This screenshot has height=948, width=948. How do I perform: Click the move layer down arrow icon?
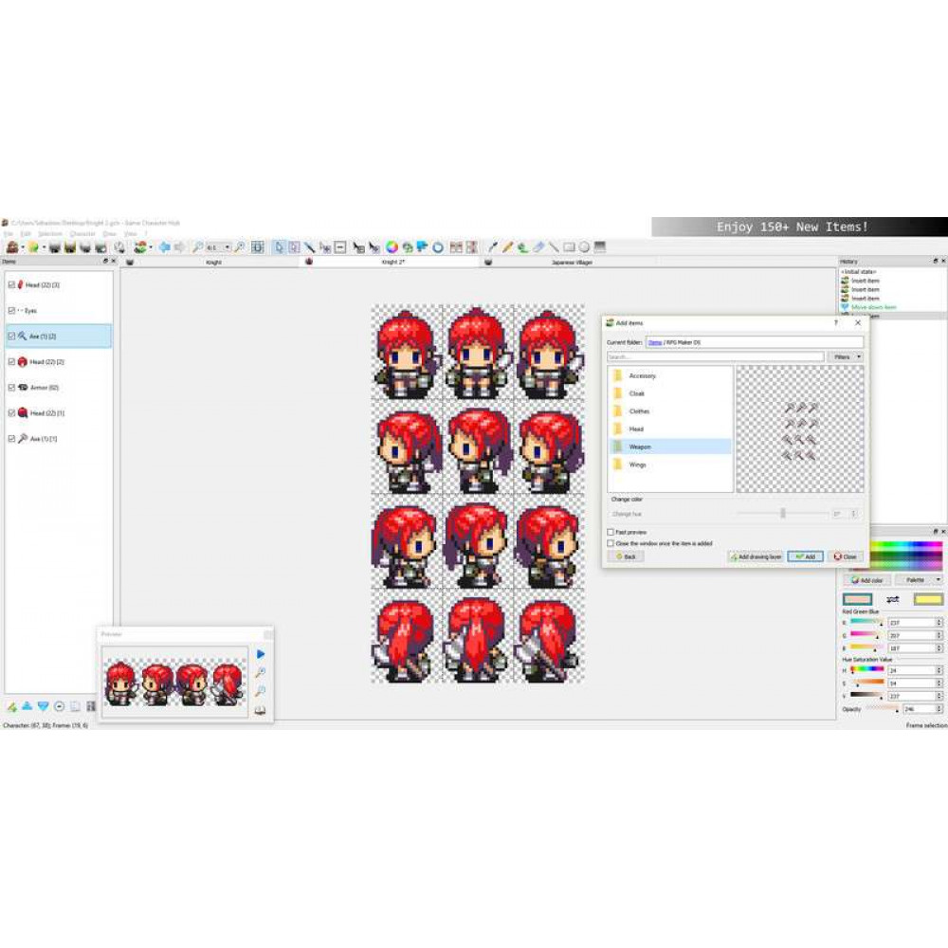pyautogui.click(x=43, y=706)
